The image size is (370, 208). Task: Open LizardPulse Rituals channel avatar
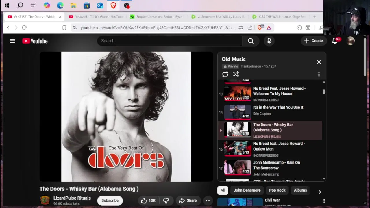45,200
